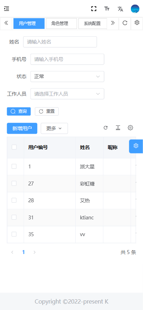Image resolution: width=143 pixels, height=310 pixels.
Task: Enter fullscreen mode via the top icon
Action: [94, 9]
